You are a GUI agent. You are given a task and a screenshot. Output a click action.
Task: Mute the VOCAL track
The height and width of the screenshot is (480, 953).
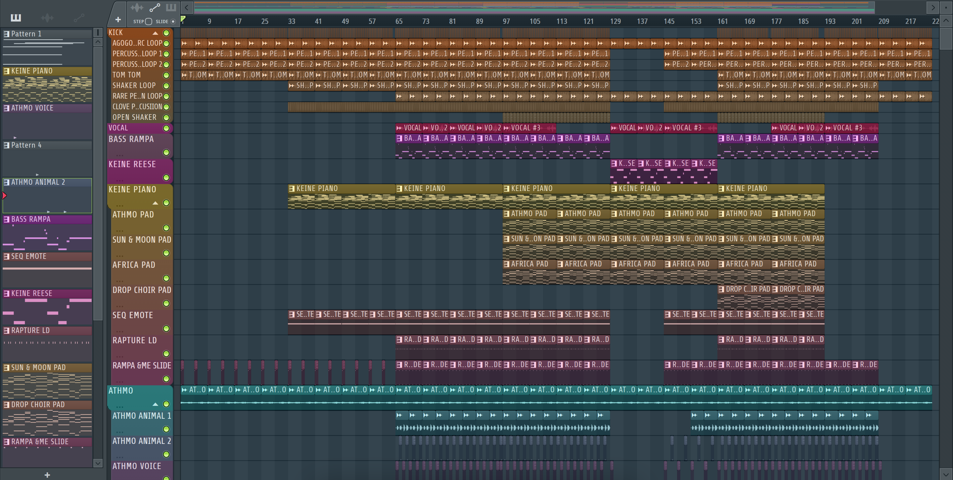(x=166, y=128)
